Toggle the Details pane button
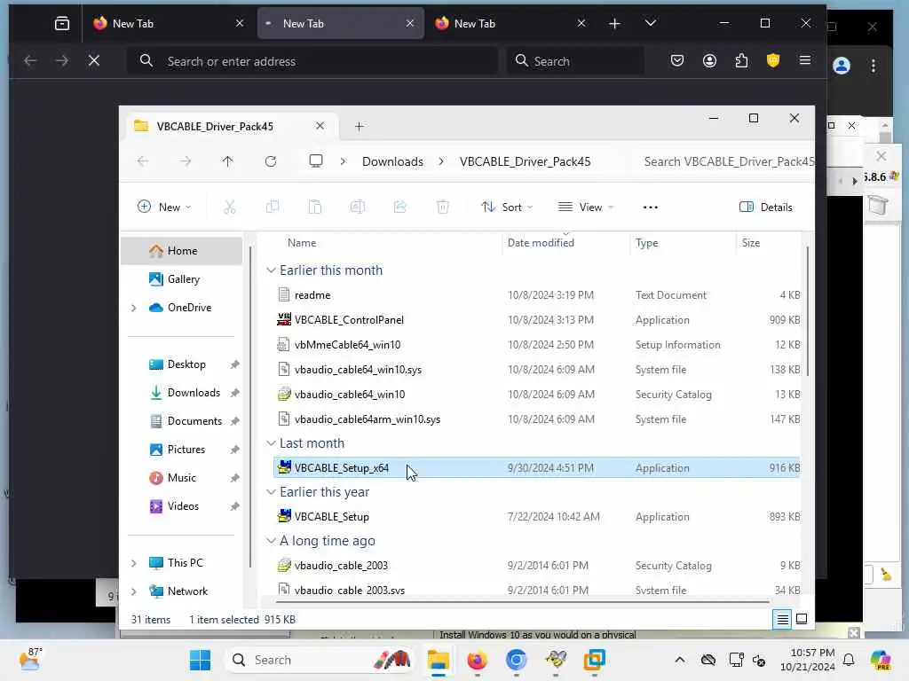The image size is (909, 681). 766,207
